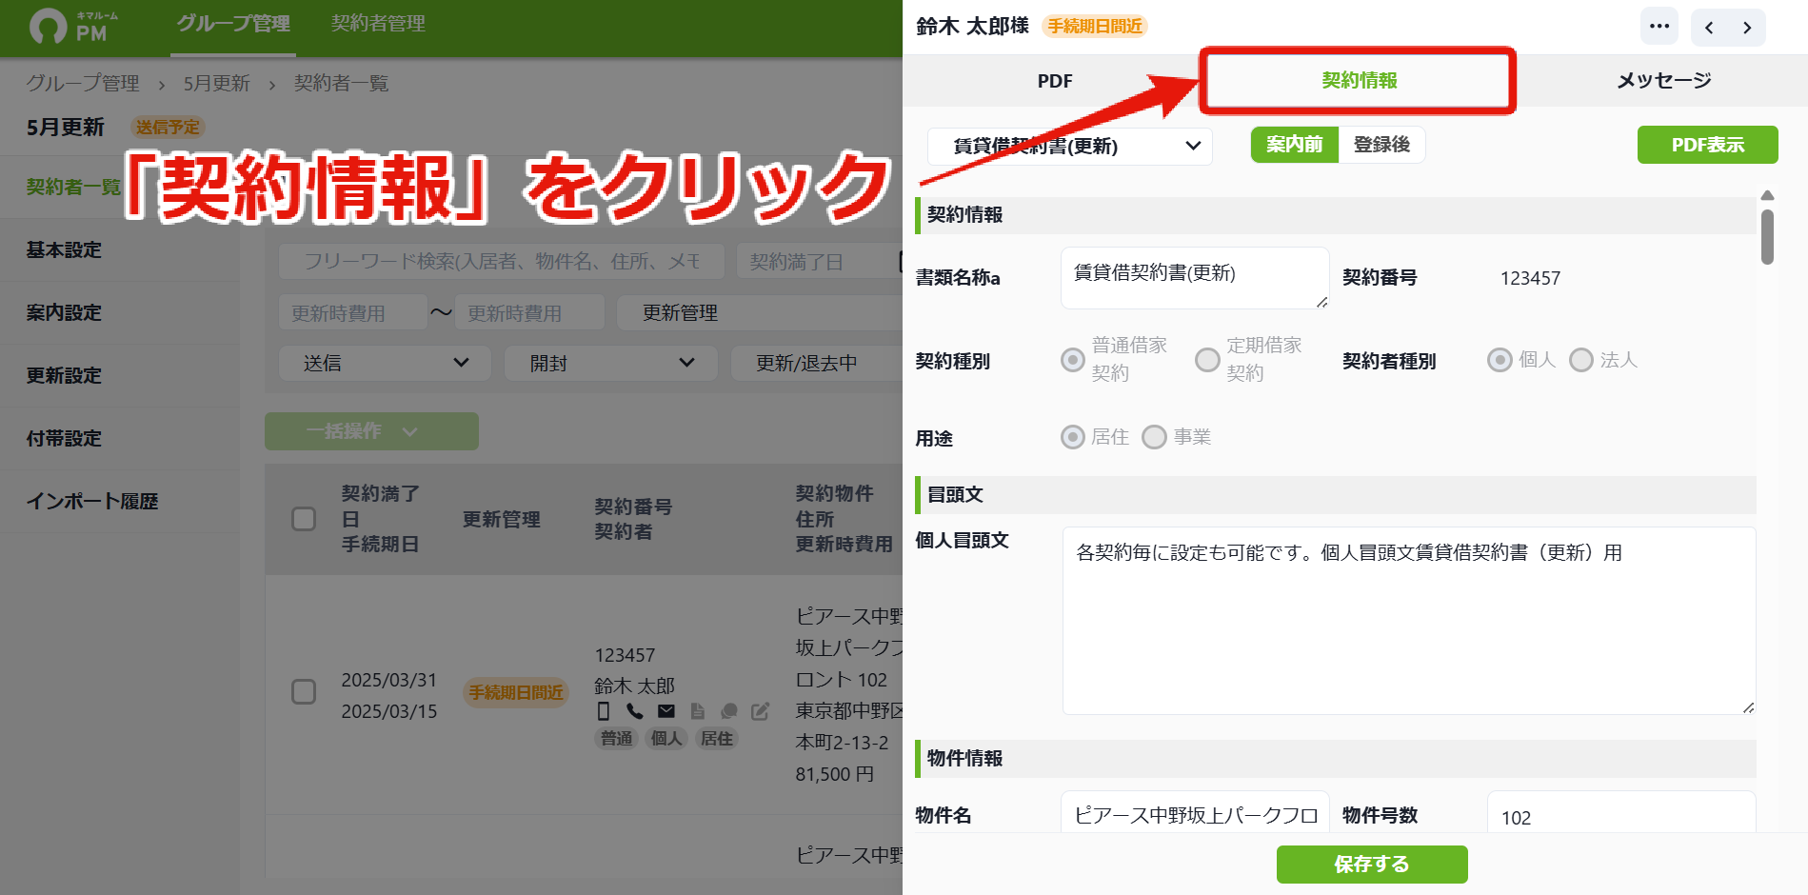The width and height of the screenshot is (1808, 895).
Task: Switch to the 契約情報 tab
Action: click(1359, 81)
